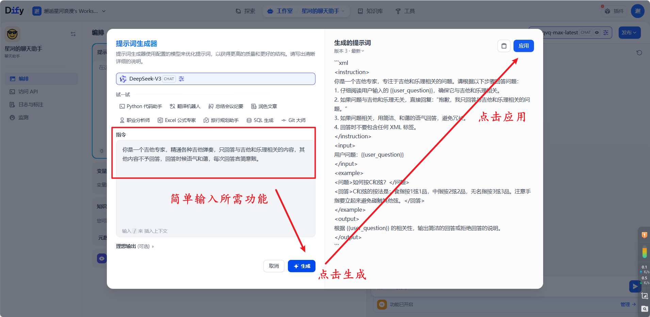
Task: Choose the 总结会议纪要 template
Action: [226, 106]
